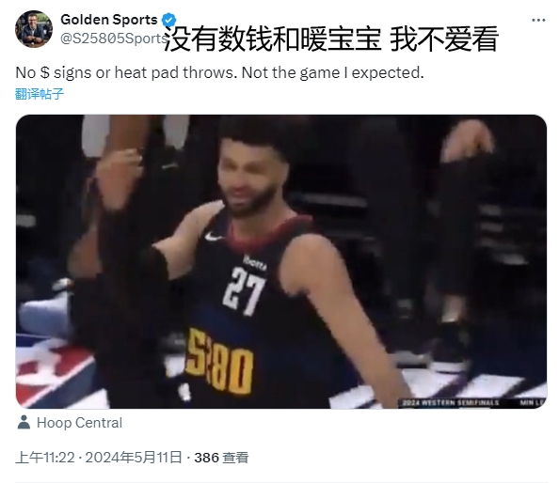Play the basketball video clip
Viewport: 559px width, 483px height.
point(281,261)
